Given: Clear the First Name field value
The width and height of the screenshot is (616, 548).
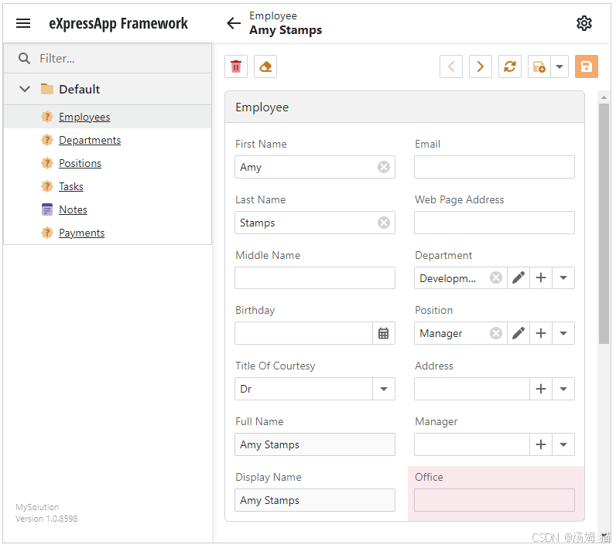Looking at the screenshot, I should coord(384,167).
